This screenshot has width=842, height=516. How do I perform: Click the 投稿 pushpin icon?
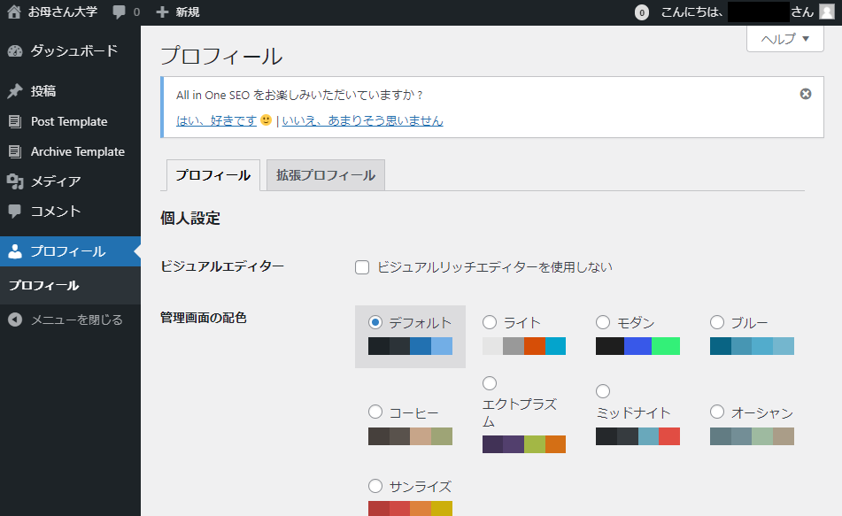tap(15, 91)
